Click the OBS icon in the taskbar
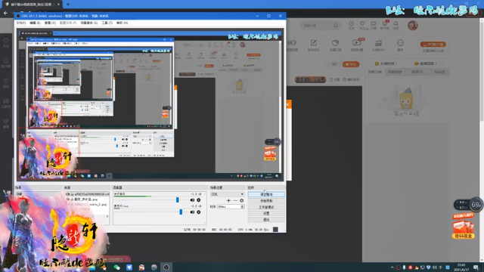Screen dimensions: 484x272 pos(166,267)
